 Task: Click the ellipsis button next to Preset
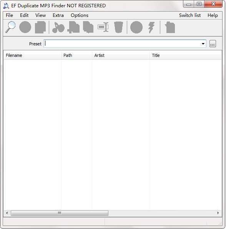[x=213, y=44]
